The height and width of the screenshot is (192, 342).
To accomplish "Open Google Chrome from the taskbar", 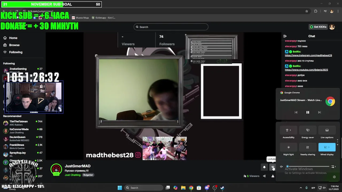I will (x=191, y=188).
